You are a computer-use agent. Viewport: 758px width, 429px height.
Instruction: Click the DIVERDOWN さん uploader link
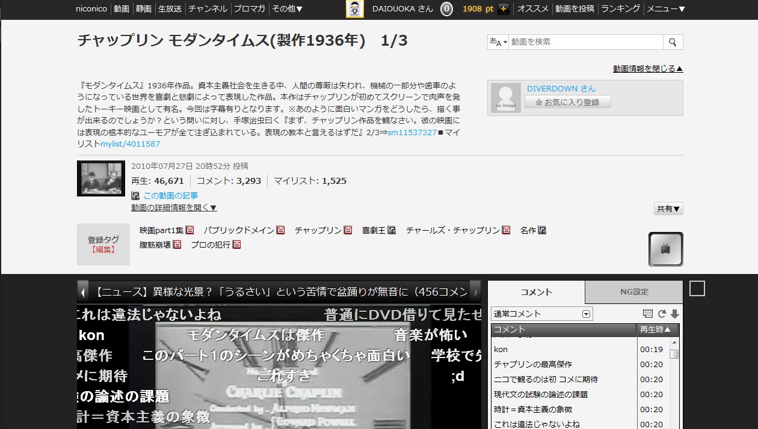561,88
